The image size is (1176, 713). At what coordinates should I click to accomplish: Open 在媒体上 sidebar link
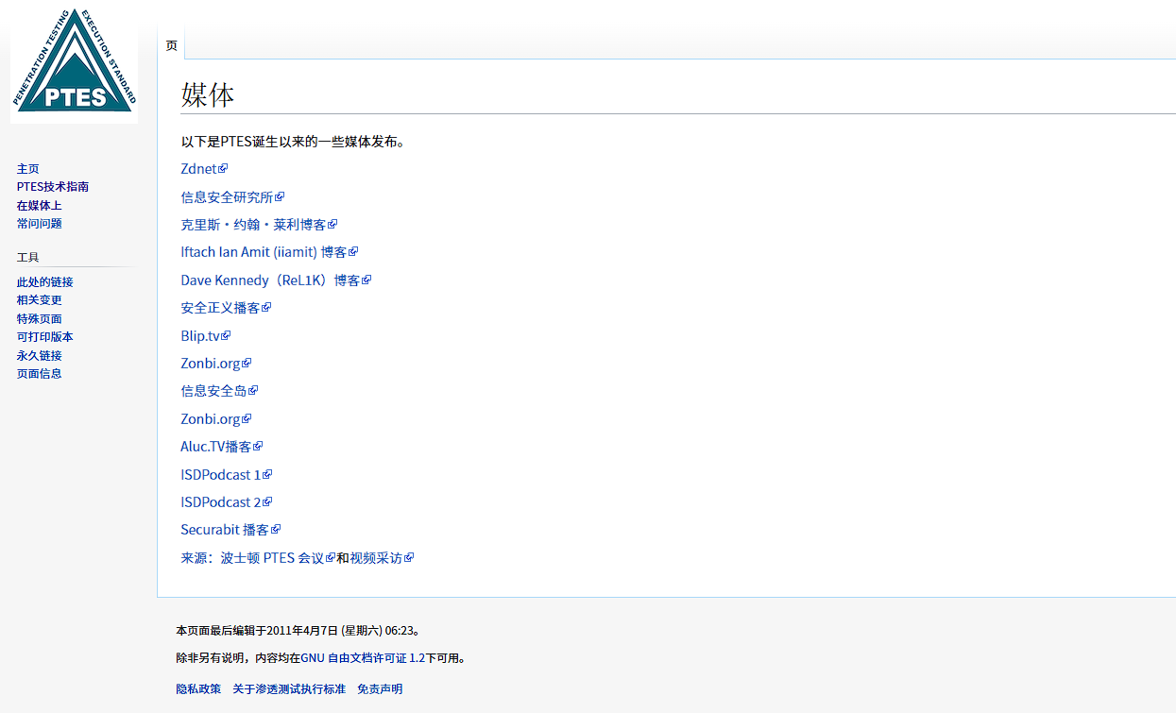[x=40, y=206]
